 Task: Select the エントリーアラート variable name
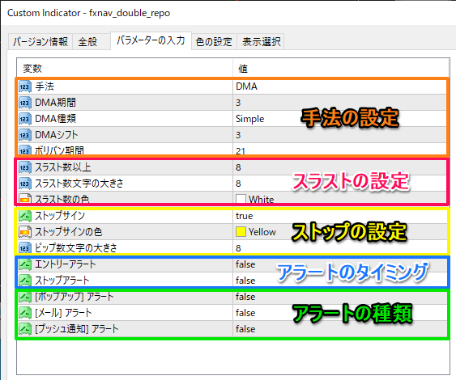click(65, 264)
